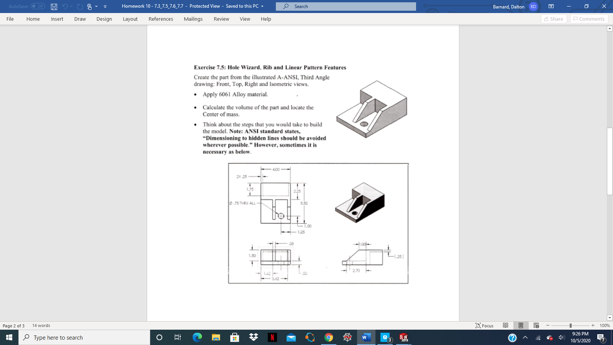Switch to Web Layout view
This screenshot has height=345, width=613.
click(x=535, y=325)
